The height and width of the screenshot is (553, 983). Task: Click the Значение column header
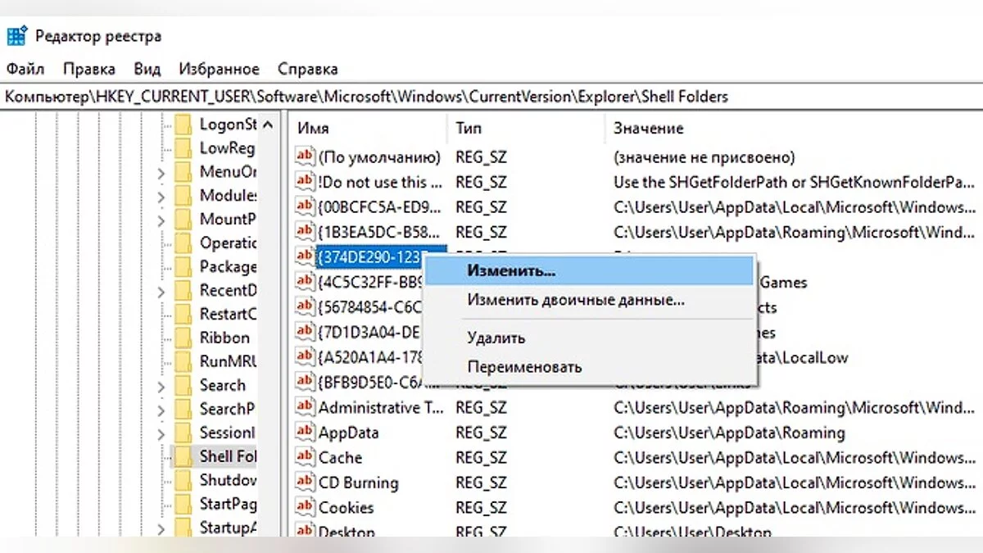click(x=794, y=129)
